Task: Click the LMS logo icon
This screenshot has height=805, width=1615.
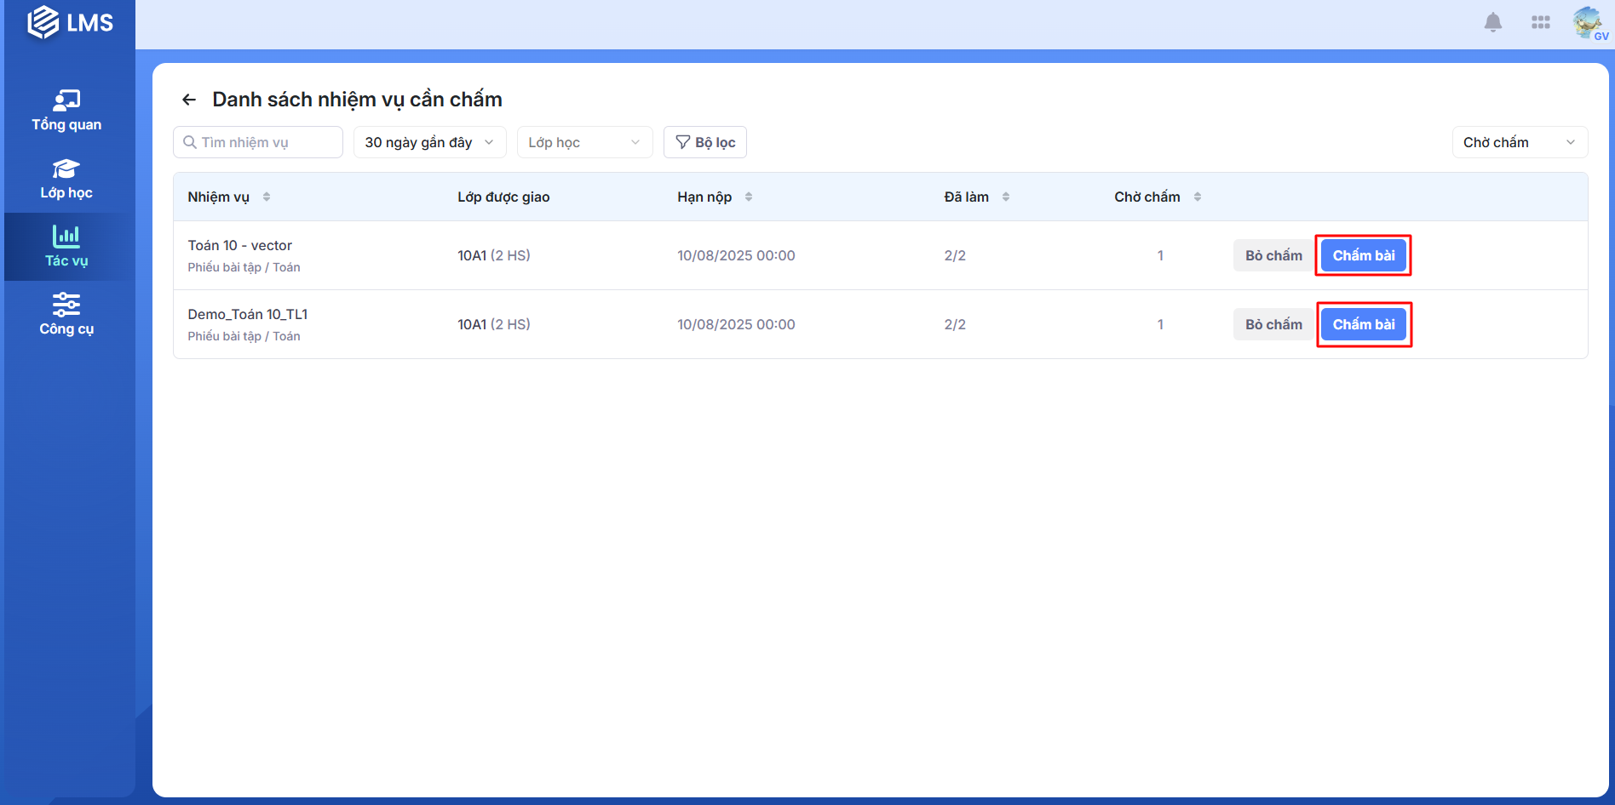Action: point(43,23)
